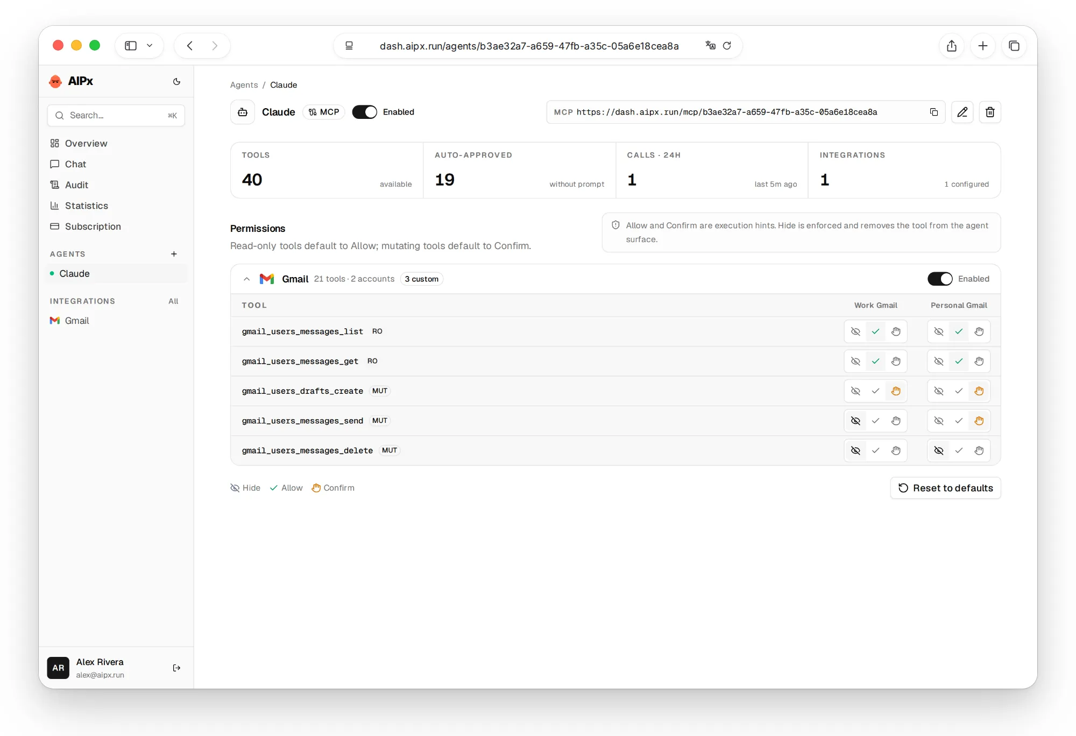The height and width of the screenshot is (736, 1076).
Task: Open Statistics in the sidebar
Action: tap(116, 206)
